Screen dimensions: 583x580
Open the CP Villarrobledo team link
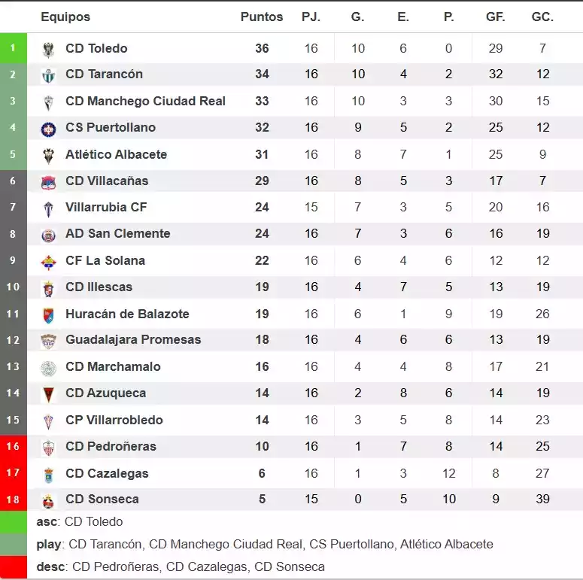tap(114, 420)
